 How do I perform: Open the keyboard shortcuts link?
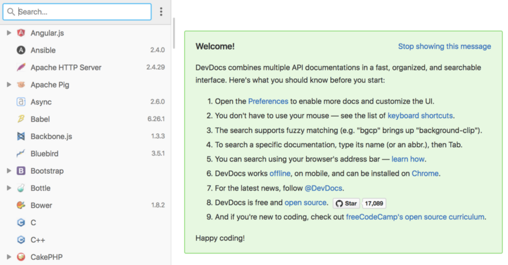point(420,115)
